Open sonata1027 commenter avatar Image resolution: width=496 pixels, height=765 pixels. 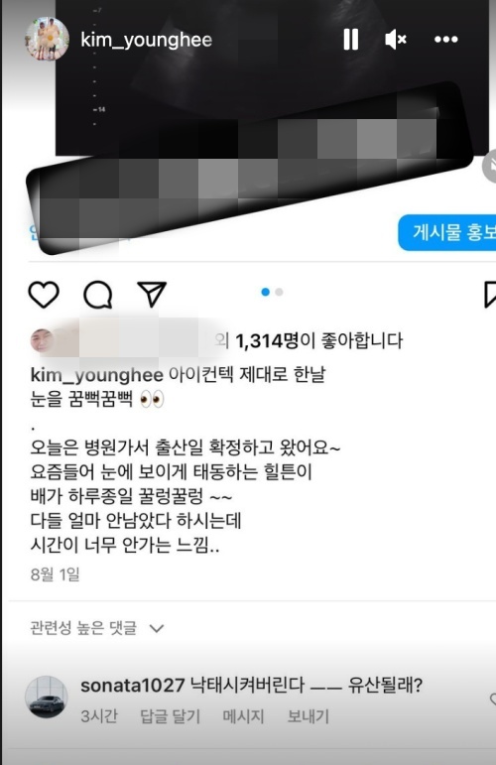coord(47,698)
